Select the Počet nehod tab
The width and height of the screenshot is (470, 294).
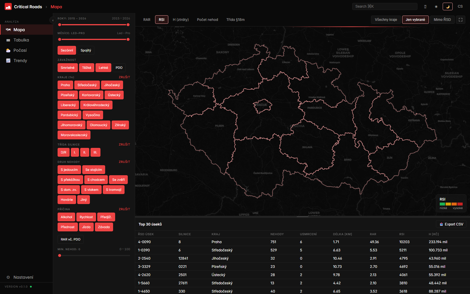(x=207, y=20)
